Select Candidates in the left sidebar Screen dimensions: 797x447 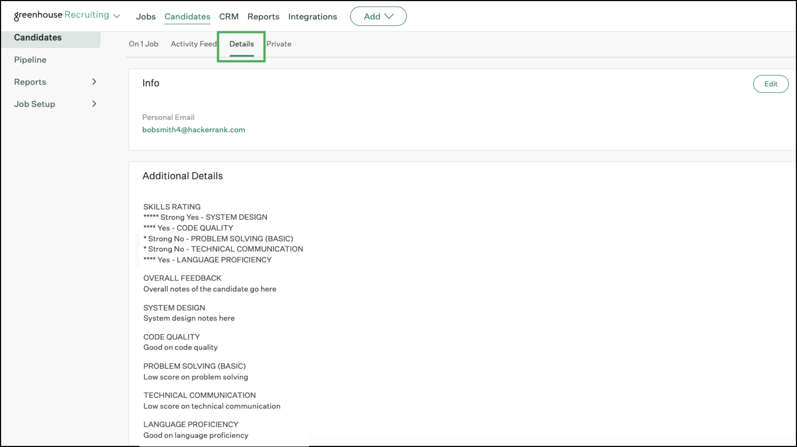[38, 38]
